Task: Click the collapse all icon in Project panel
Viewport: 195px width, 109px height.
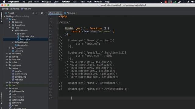Action: pos(37,13)
